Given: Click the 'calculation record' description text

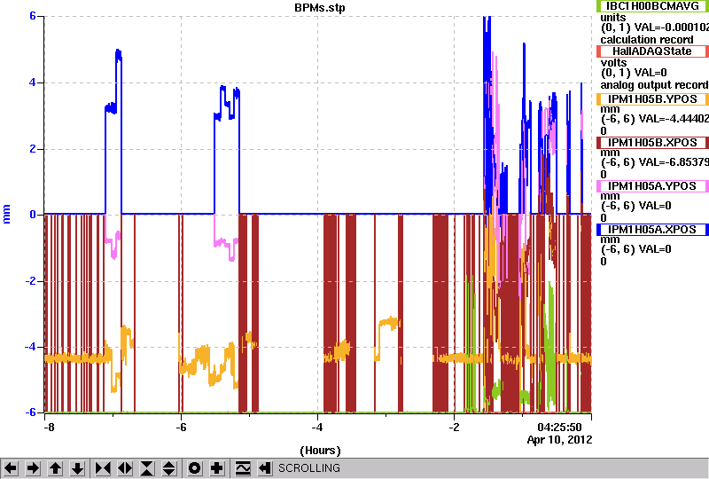Looking at the screenshot, I should pyautogui.click(x=647, y=40).
